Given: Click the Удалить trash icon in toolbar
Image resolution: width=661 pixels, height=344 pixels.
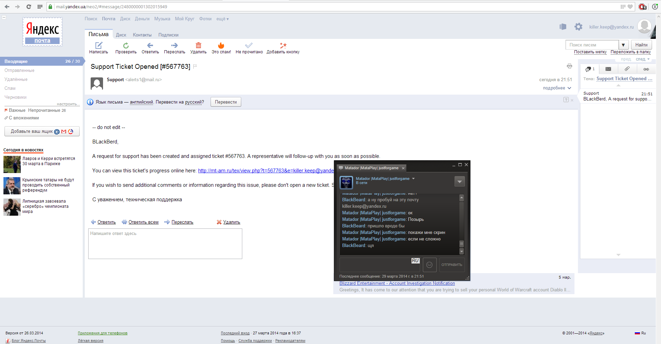Looking at the screenshot, I should click(x=199, y=45).
